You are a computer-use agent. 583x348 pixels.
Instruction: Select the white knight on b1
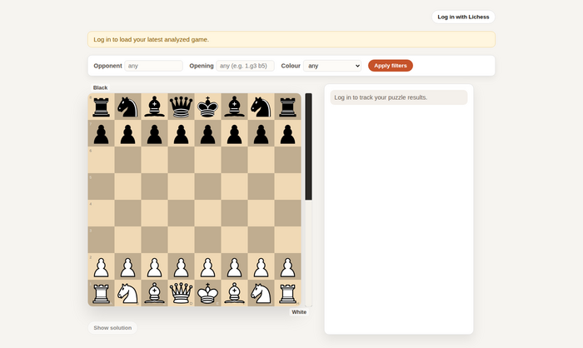click(x=128, y=293)
